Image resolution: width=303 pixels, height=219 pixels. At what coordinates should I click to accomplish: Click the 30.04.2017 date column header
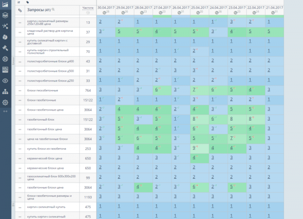pyautogui.click(x=106, y=8)
